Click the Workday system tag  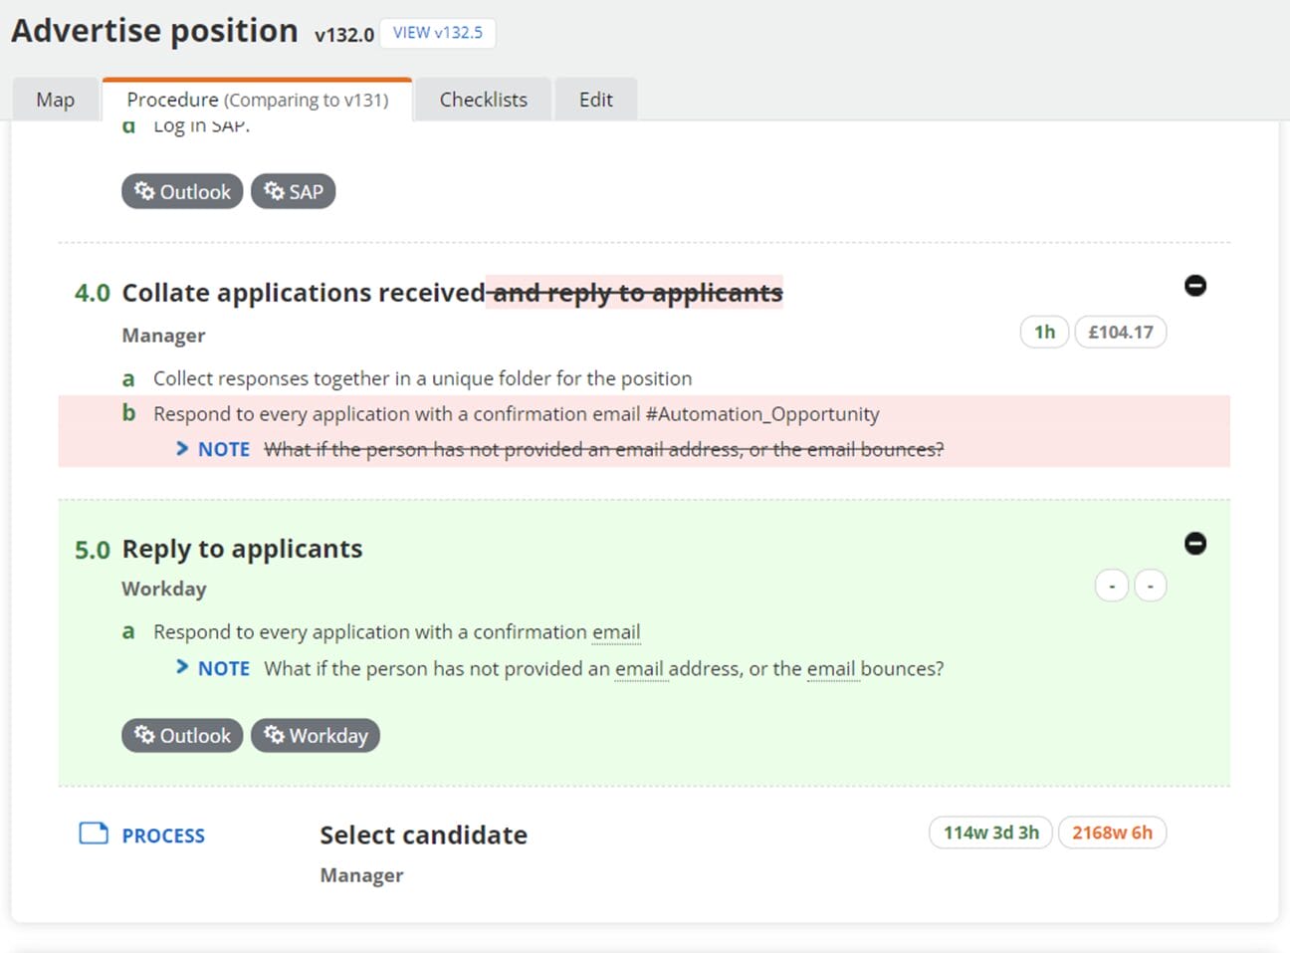pos(316,736)
